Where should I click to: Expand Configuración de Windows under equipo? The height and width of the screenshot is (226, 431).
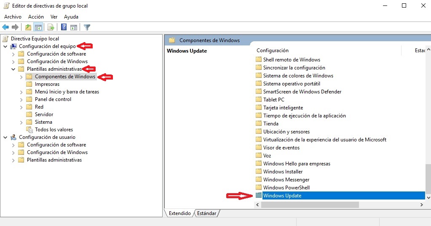pos(13,61)
